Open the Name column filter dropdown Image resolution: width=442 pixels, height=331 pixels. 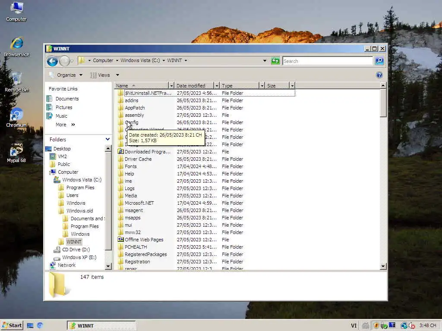point(171,86)
